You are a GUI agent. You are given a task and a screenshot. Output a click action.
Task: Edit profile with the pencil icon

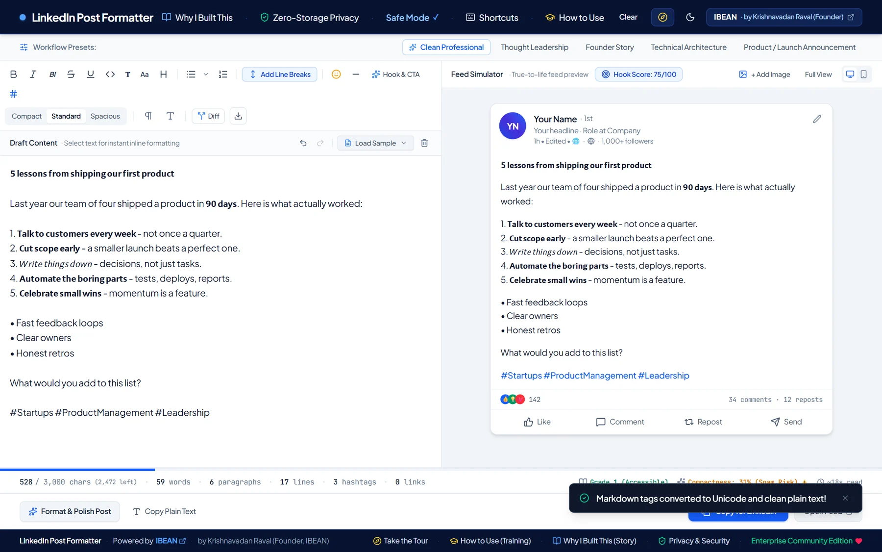click(x=817, y=119)
